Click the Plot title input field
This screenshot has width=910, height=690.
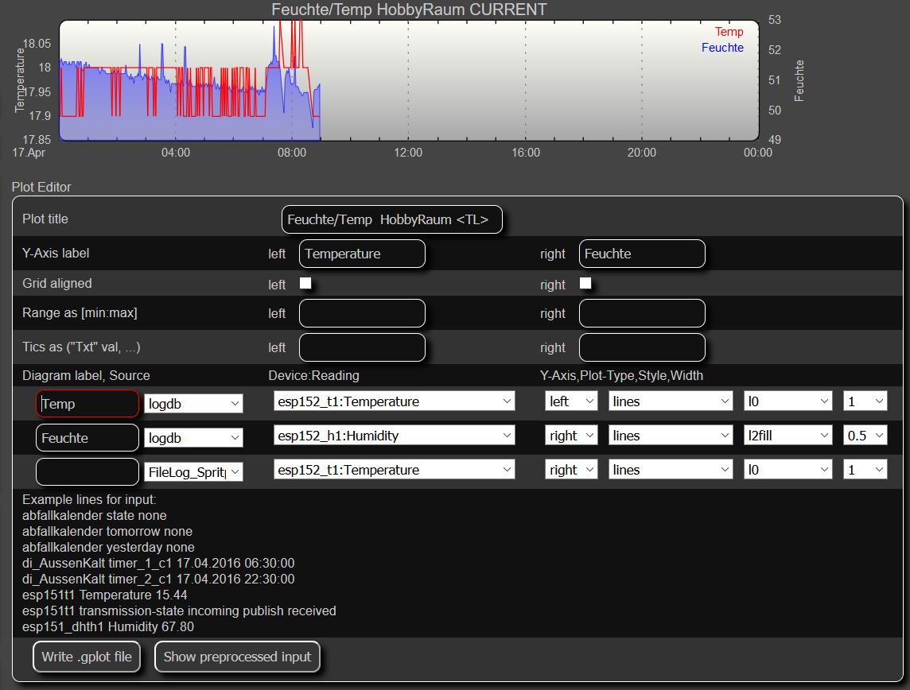(x=392, y=219)
